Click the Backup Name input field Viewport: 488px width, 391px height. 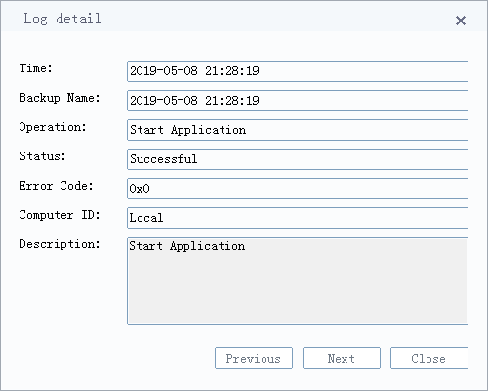click(298, 101)
